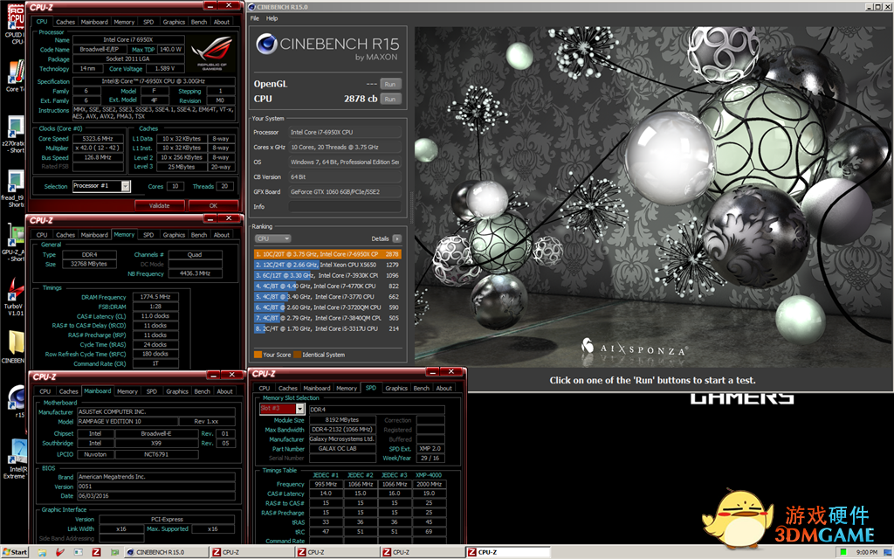Click the Info field in Your System
The width and height of the screenshot is (894, 559).
pyautogui.click(x=344, y=207)
